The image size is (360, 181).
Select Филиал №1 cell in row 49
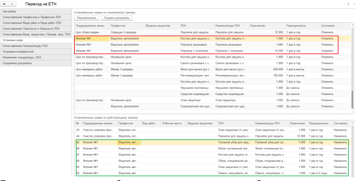click(100, 167)
